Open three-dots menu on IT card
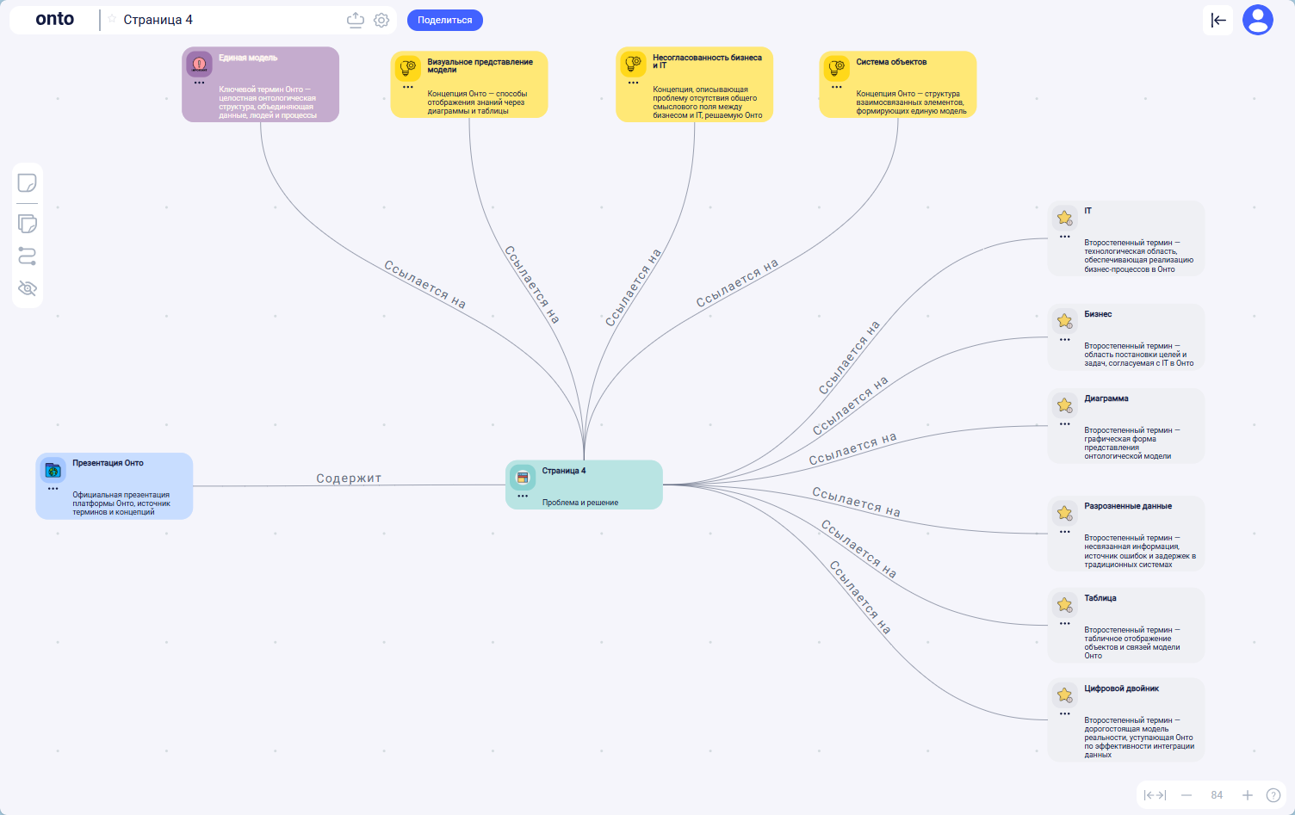 tap(1065, 237)
